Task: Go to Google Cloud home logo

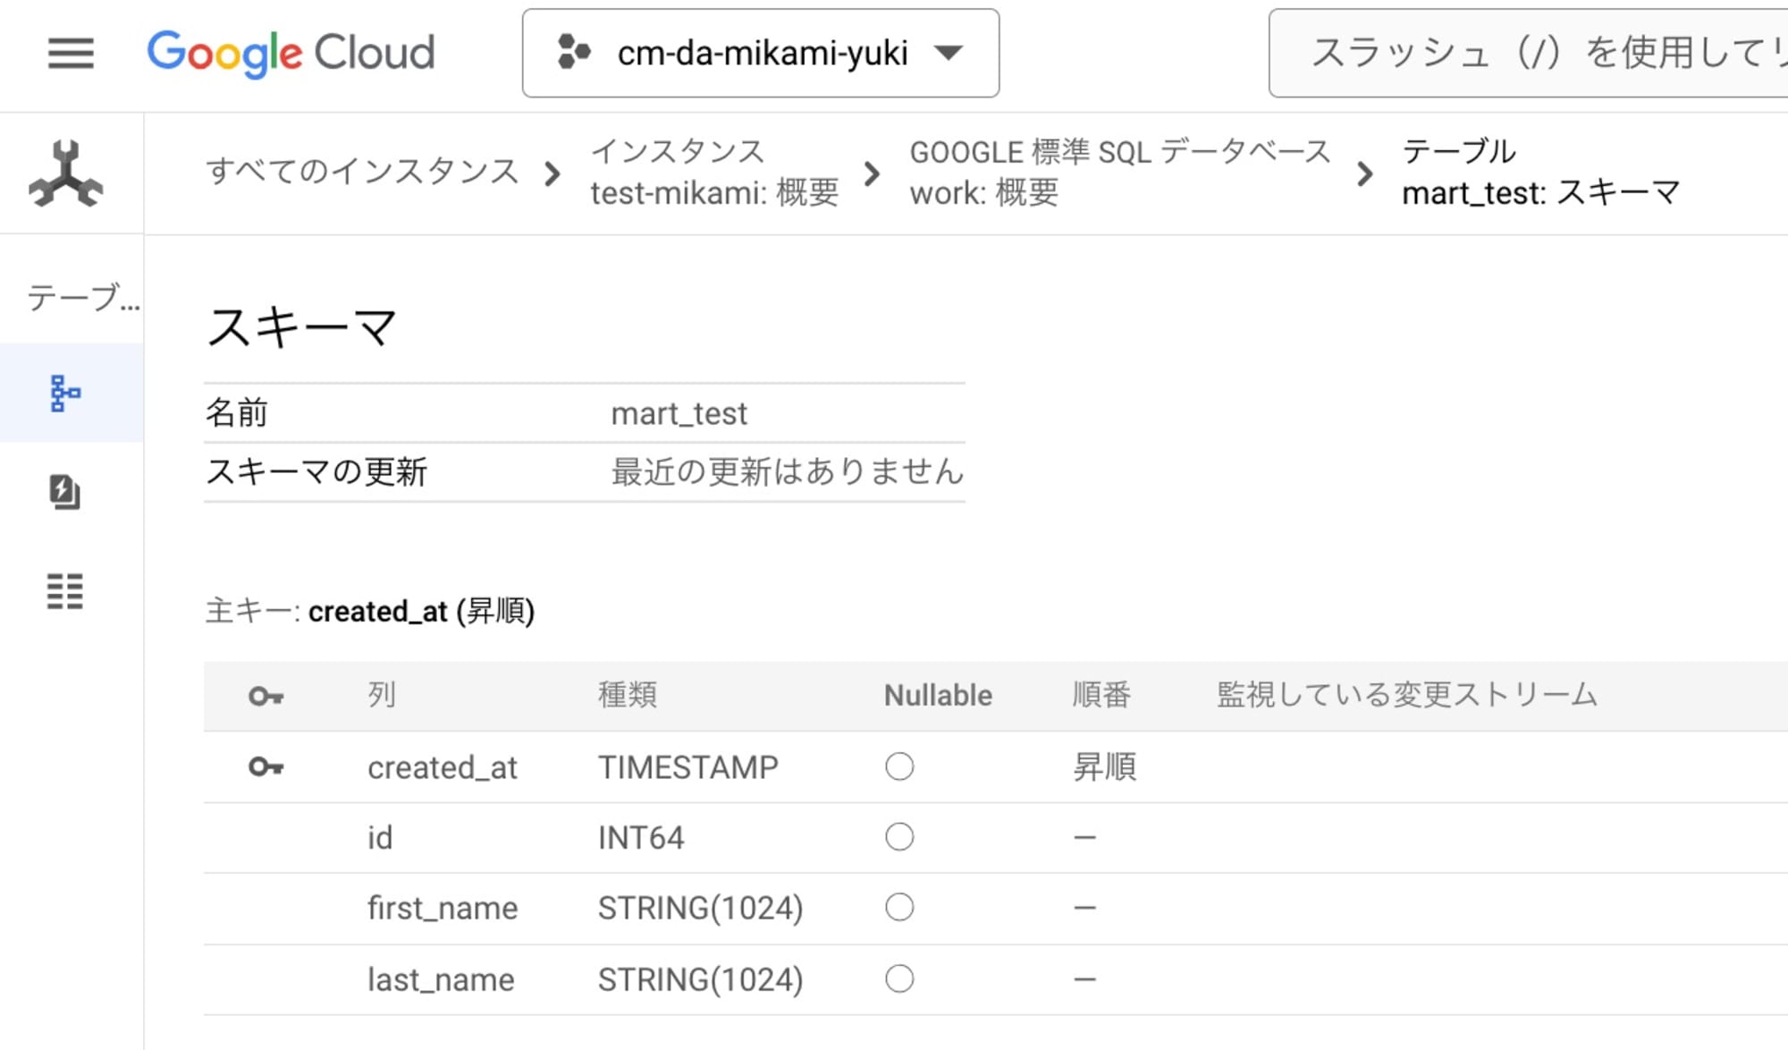Action: point(291,54)
